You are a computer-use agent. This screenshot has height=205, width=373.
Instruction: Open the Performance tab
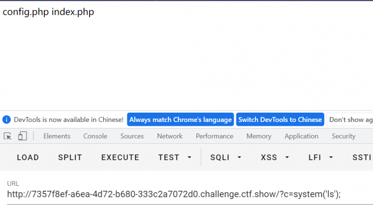pyautogui.click(x=214, y=136)
